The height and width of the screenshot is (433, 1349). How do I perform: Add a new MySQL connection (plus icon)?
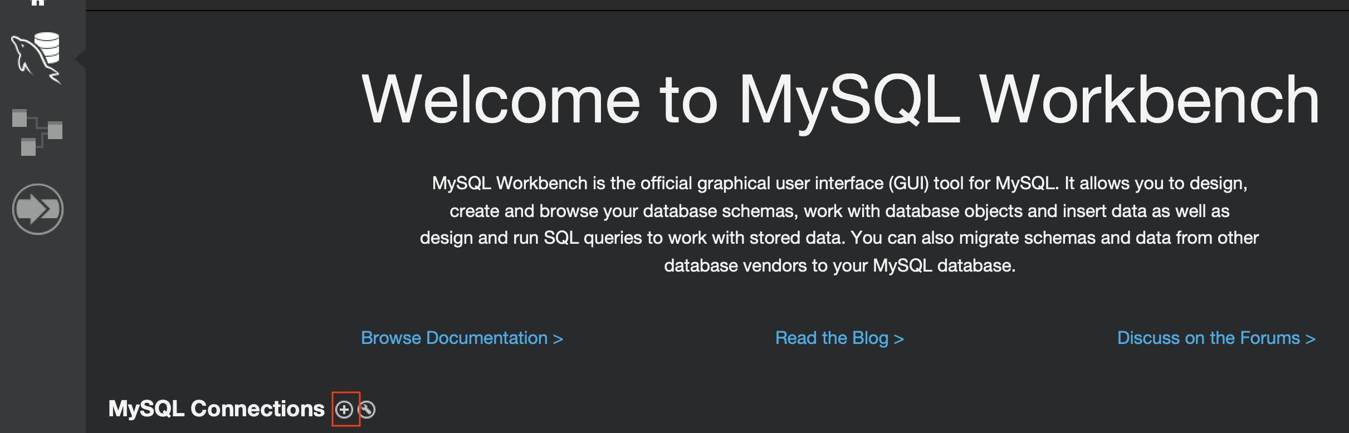coord(345,410)
